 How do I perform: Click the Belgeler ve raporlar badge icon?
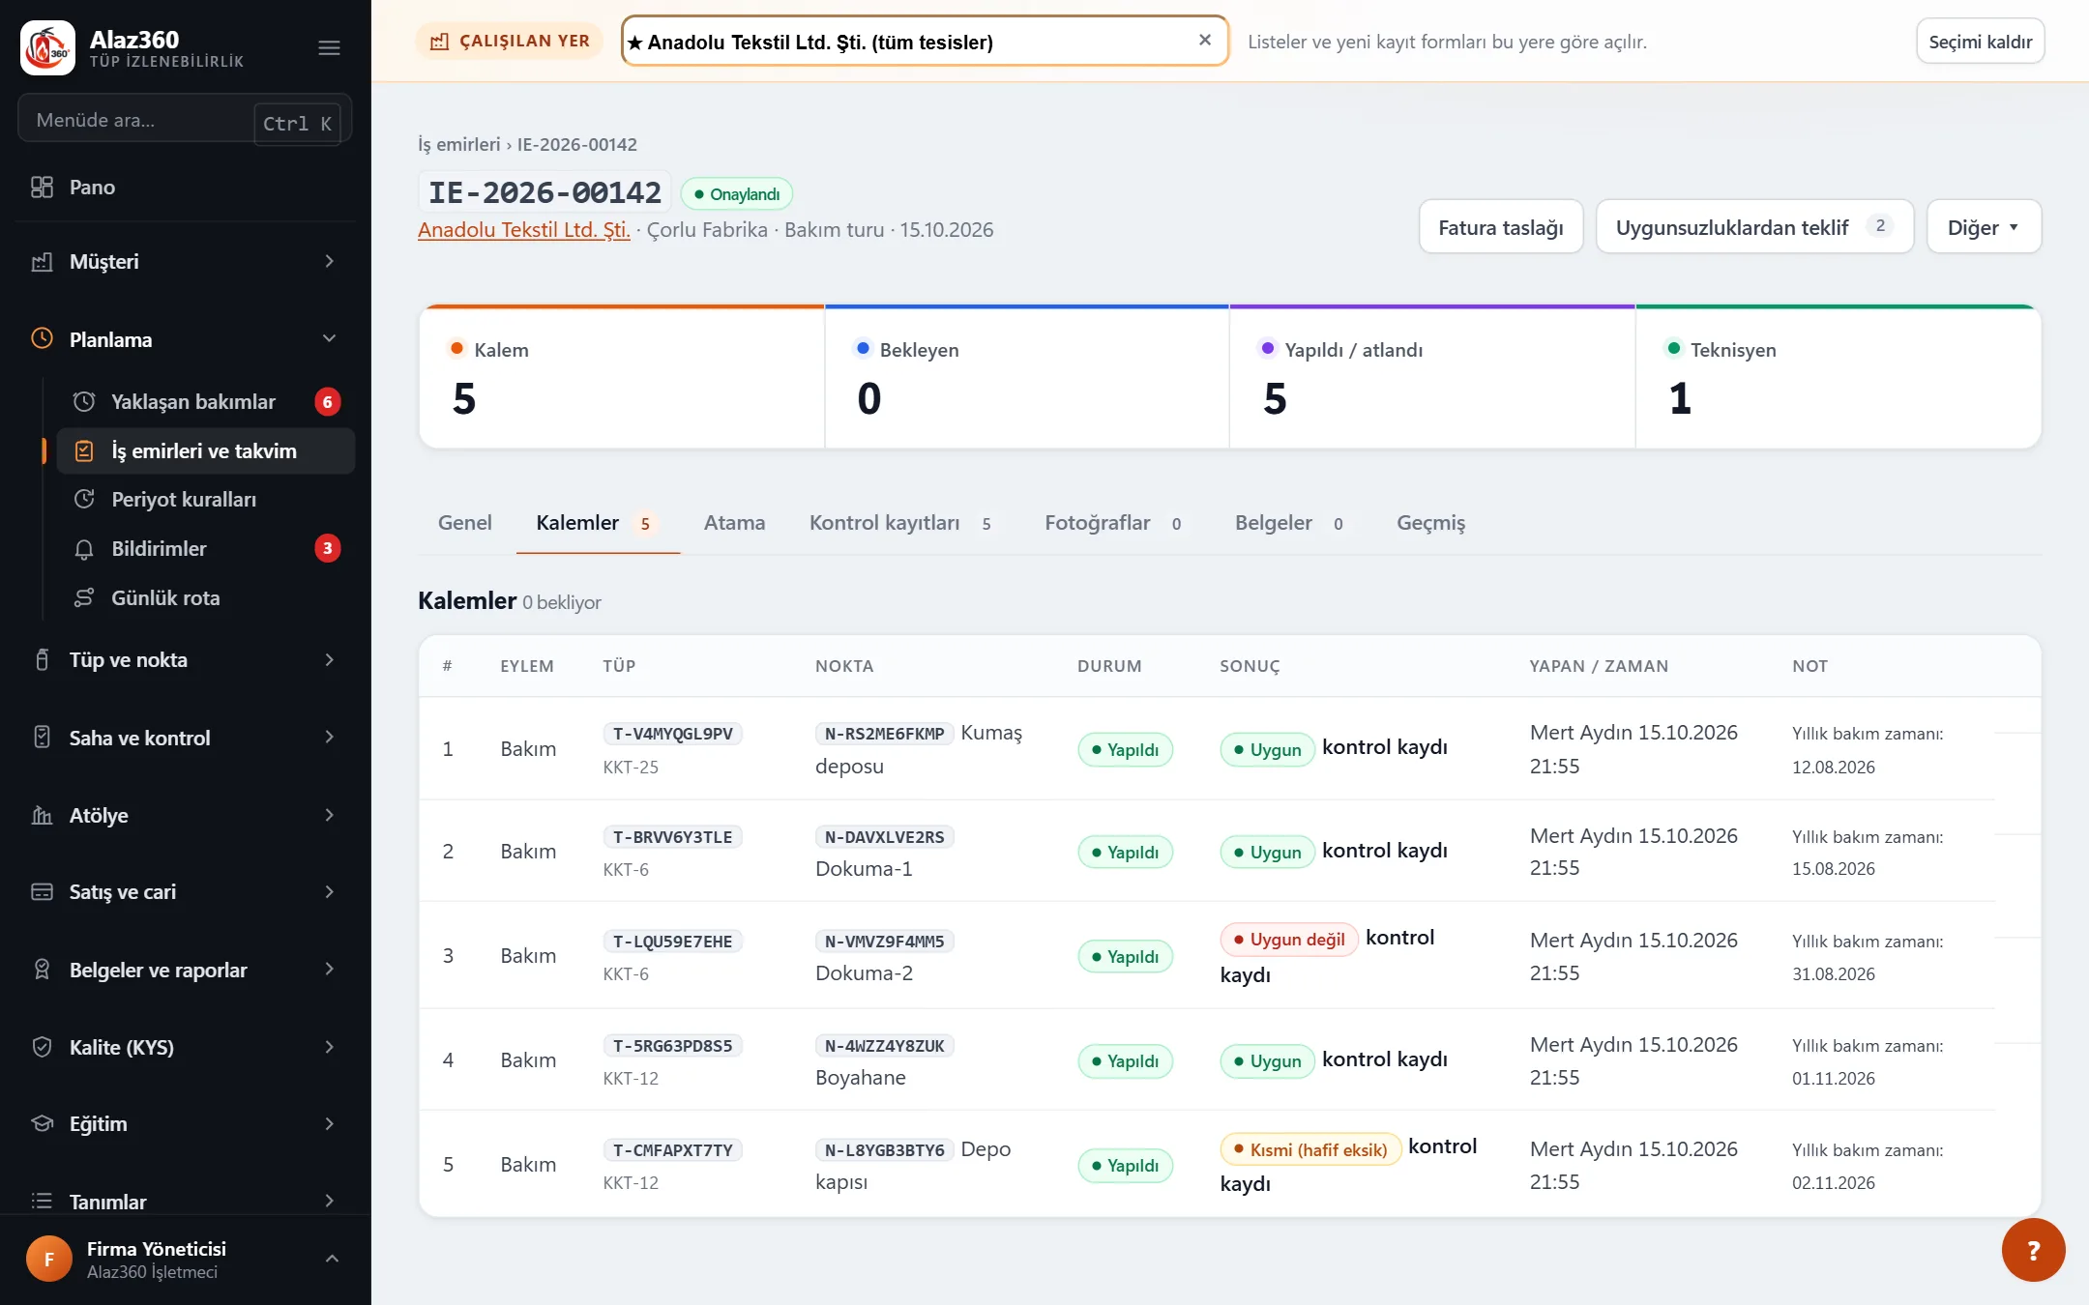42,970
